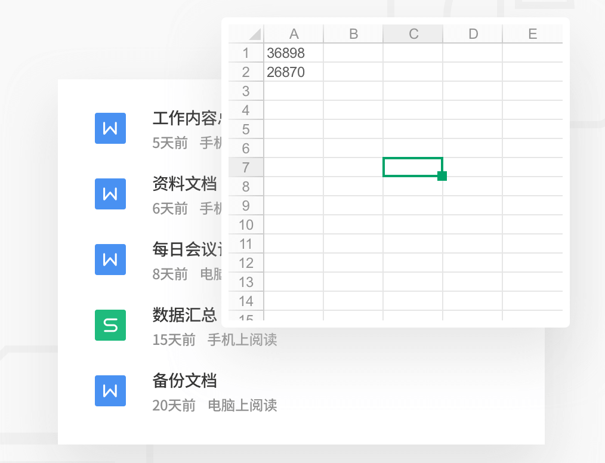Open the 数据汇总 file title
Viewport: 605px width, 463px height.
(x=184, y=315)
